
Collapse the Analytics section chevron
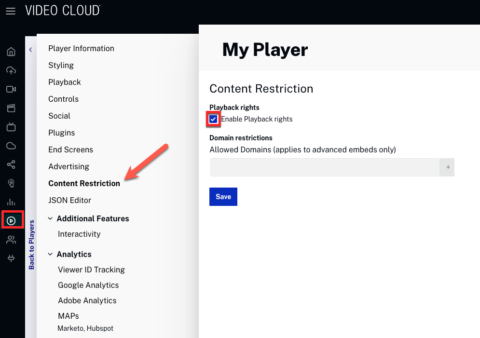point(50,254)
